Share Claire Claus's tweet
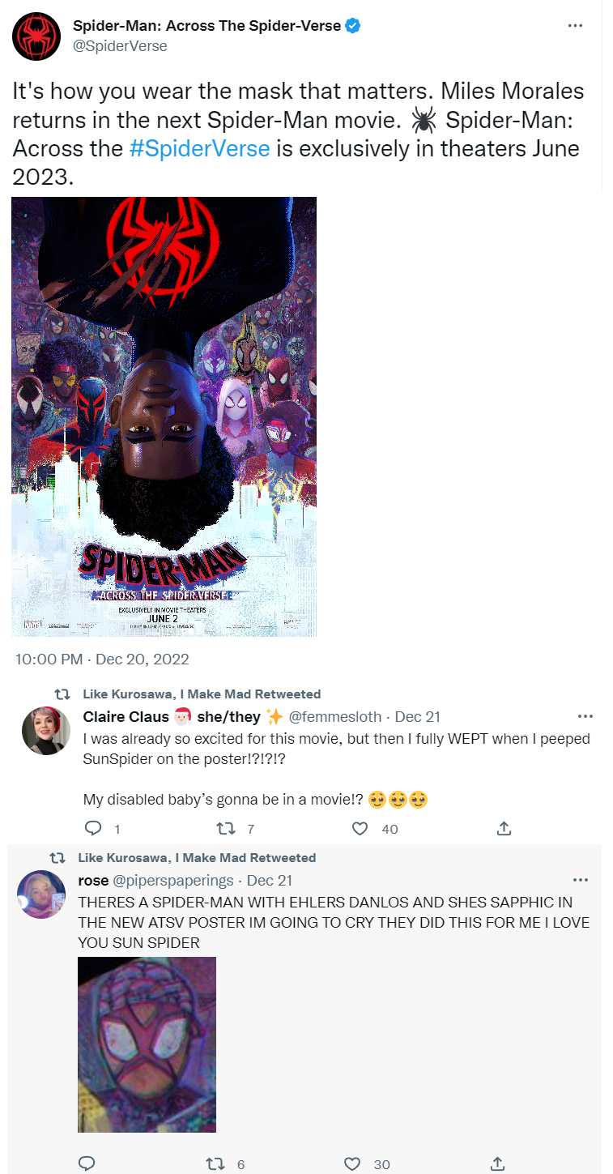The image size is (613, 1174). (503, 828)
